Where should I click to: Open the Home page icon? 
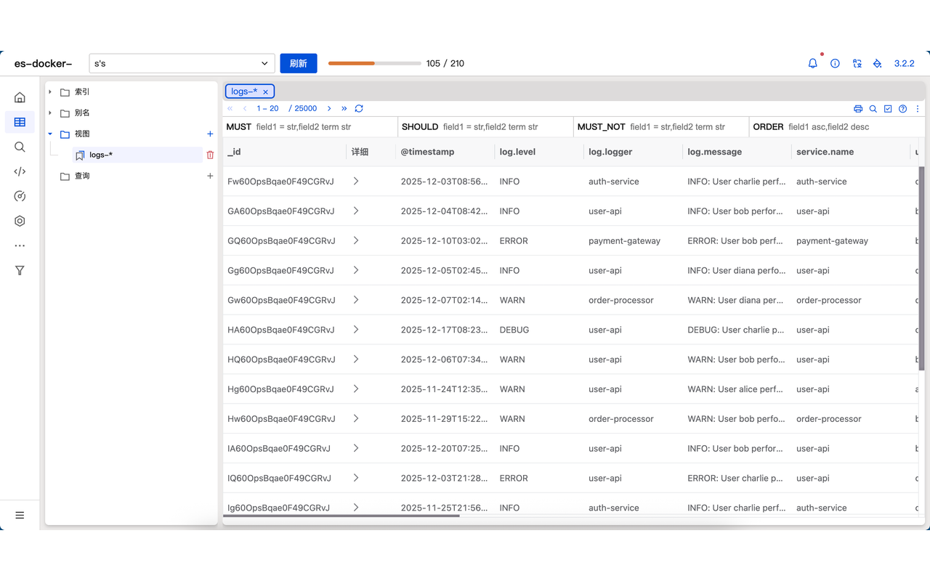click(20, 97)
